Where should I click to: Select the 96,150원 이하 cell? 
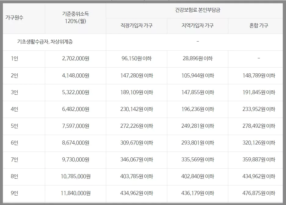click(x=136, y=58)
